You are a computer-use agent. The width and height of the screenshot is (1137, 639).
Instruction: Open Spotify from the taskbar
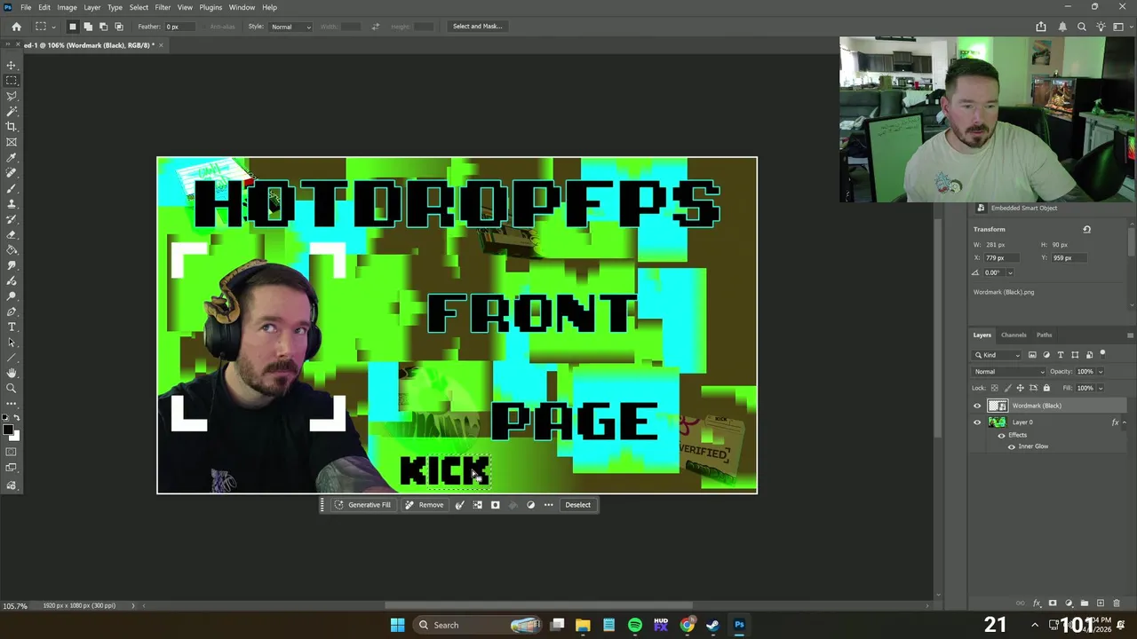point(634,625)
